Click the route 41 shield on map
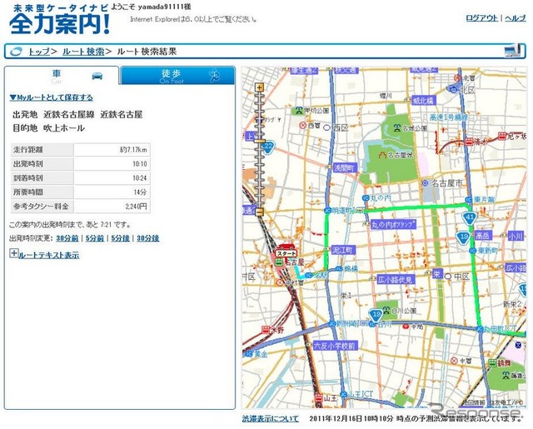 [x=470, y=217]
